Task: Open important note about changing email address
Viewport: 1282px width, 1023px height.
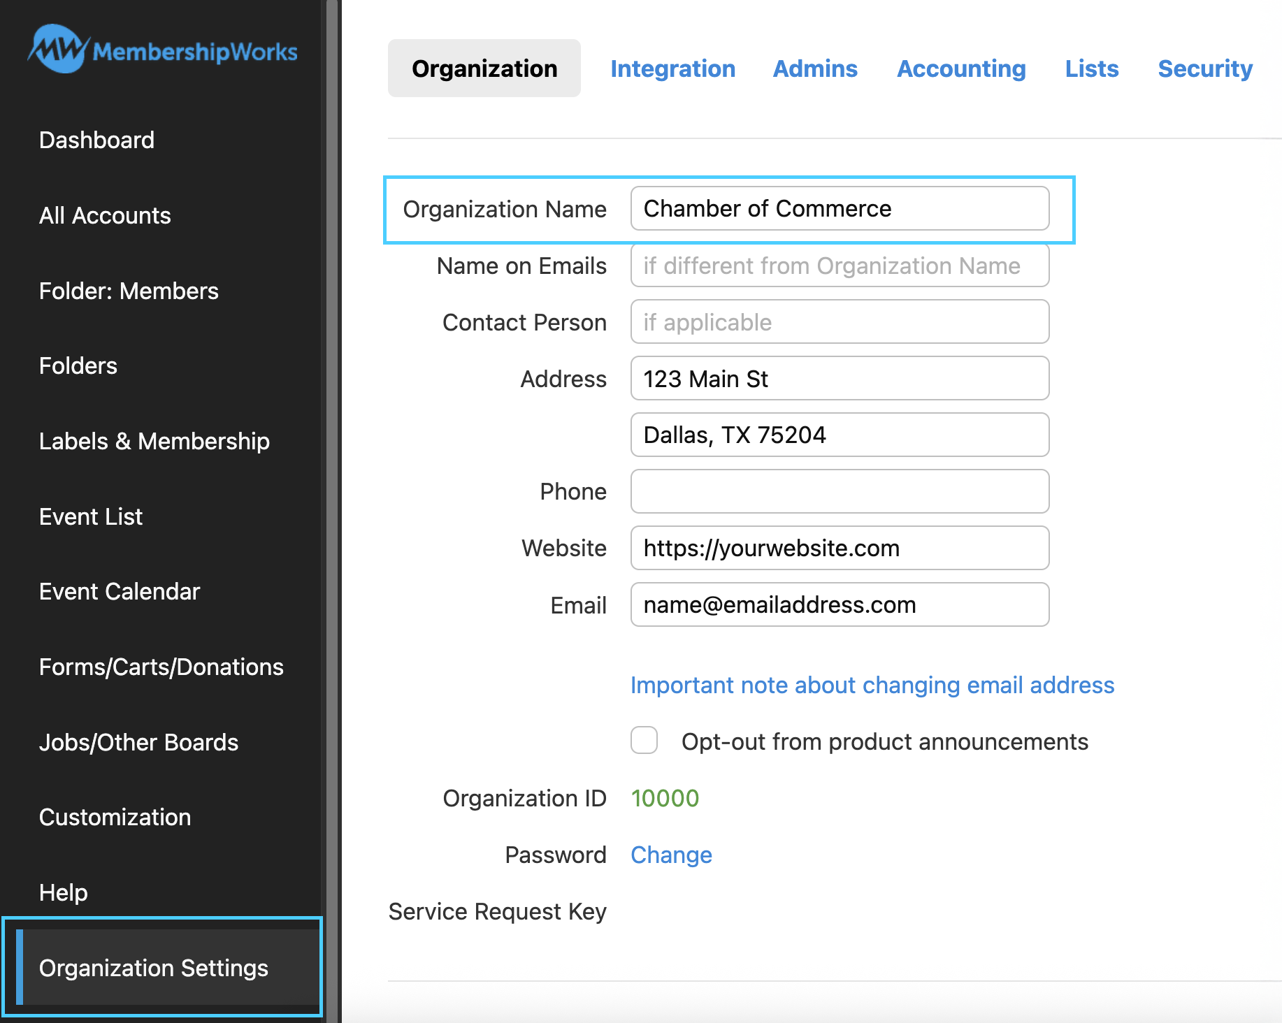Action: pyautogui.click(x=872, y=685)
